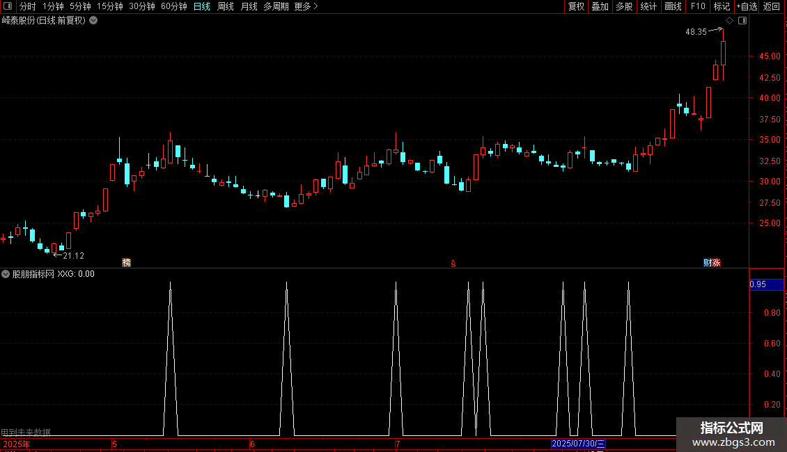Click the 21.12 low price label
787x452 pixels.
[73, 256]
